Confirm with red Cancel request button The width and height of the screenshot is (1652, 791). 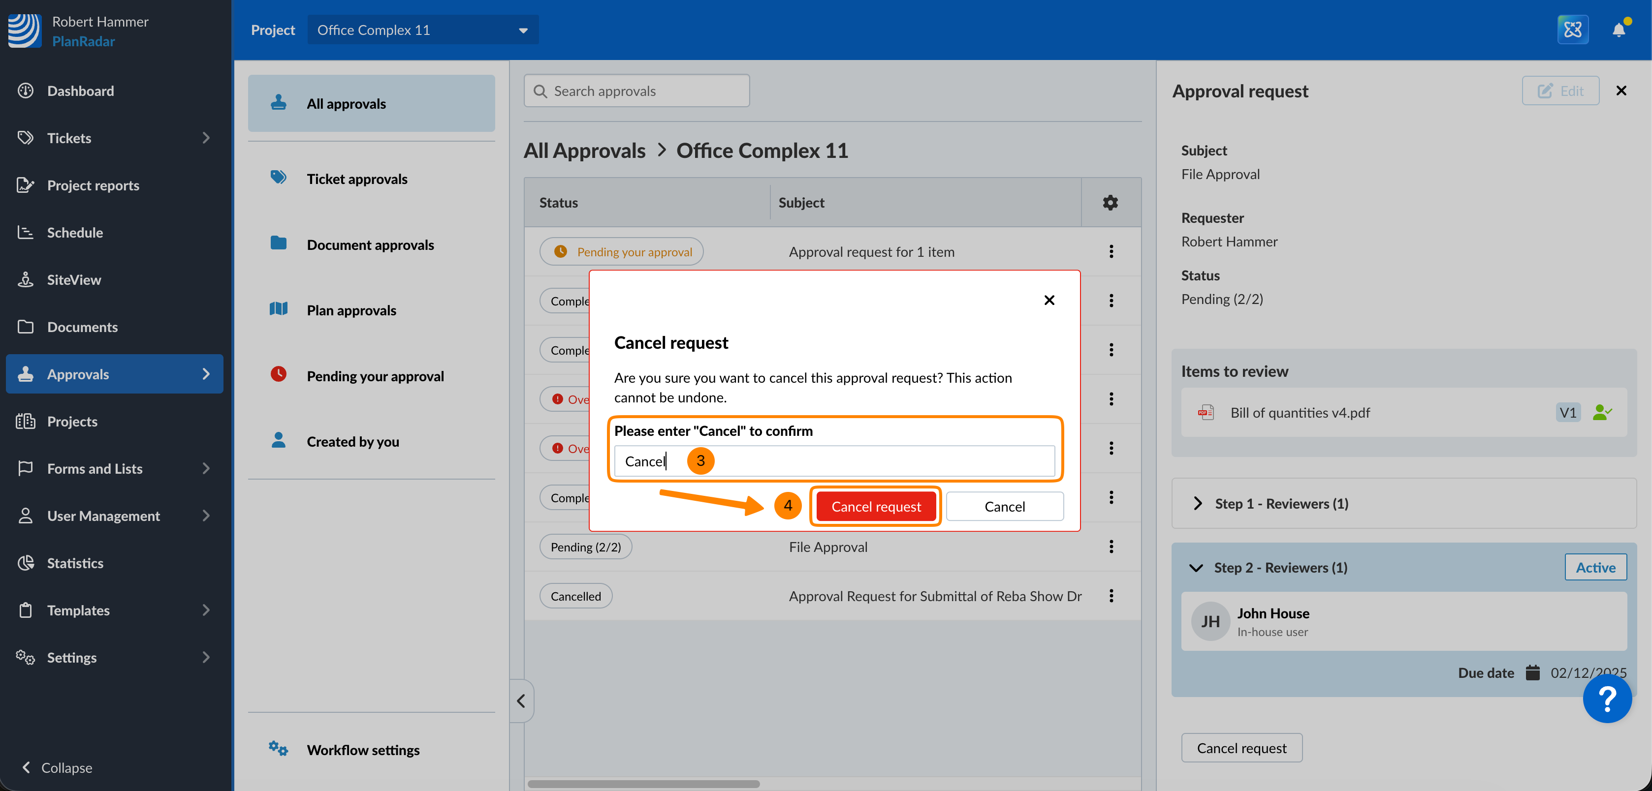[875, 506]
